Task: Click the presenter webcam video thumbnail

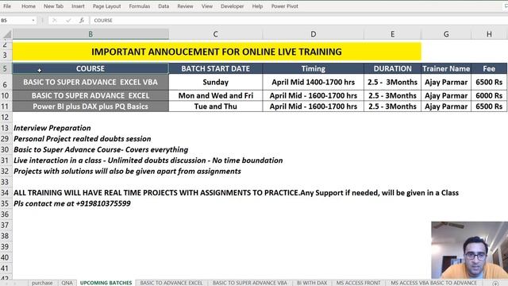Action: point(469,250)
